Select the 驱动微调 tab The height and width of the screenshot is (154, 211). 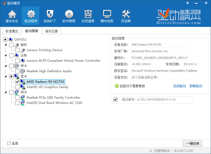click(31, 31)
